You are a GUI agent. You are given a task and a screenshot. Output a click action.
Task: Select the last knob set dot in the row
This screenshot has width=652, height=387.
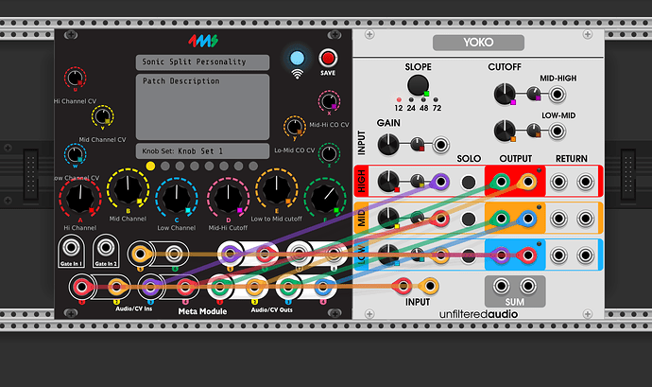253,167
